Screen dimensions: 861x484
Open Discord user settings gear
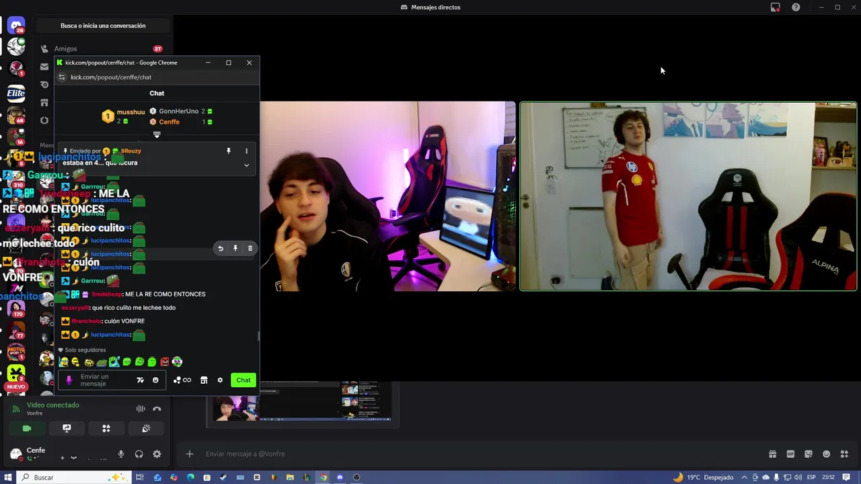tap(157, 454)
